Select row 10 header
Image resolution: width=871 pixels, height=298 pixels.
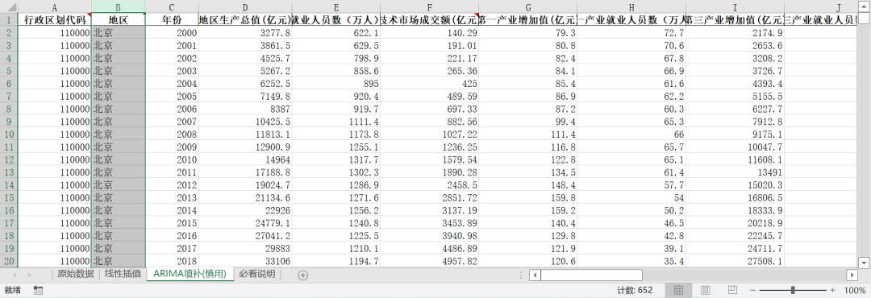(9, 134)
